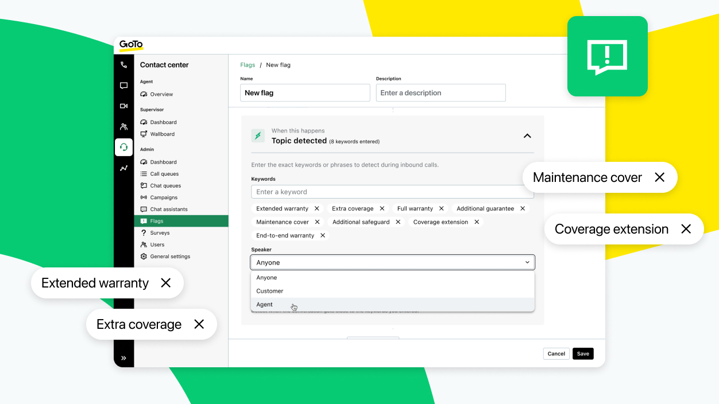
Task: Remove the Extra coverage keyword chip
Action: pyautogui.click(x=382, y=208)
